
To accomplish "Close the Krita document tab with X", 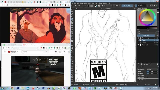I will point(135,9).
